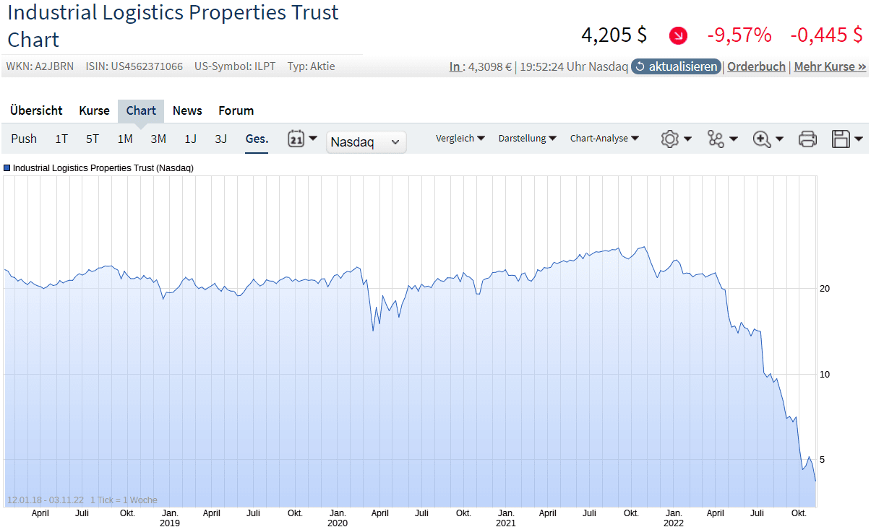Click the 2019 year label on the axis
871x527 pixels.
tap(170, 523)
